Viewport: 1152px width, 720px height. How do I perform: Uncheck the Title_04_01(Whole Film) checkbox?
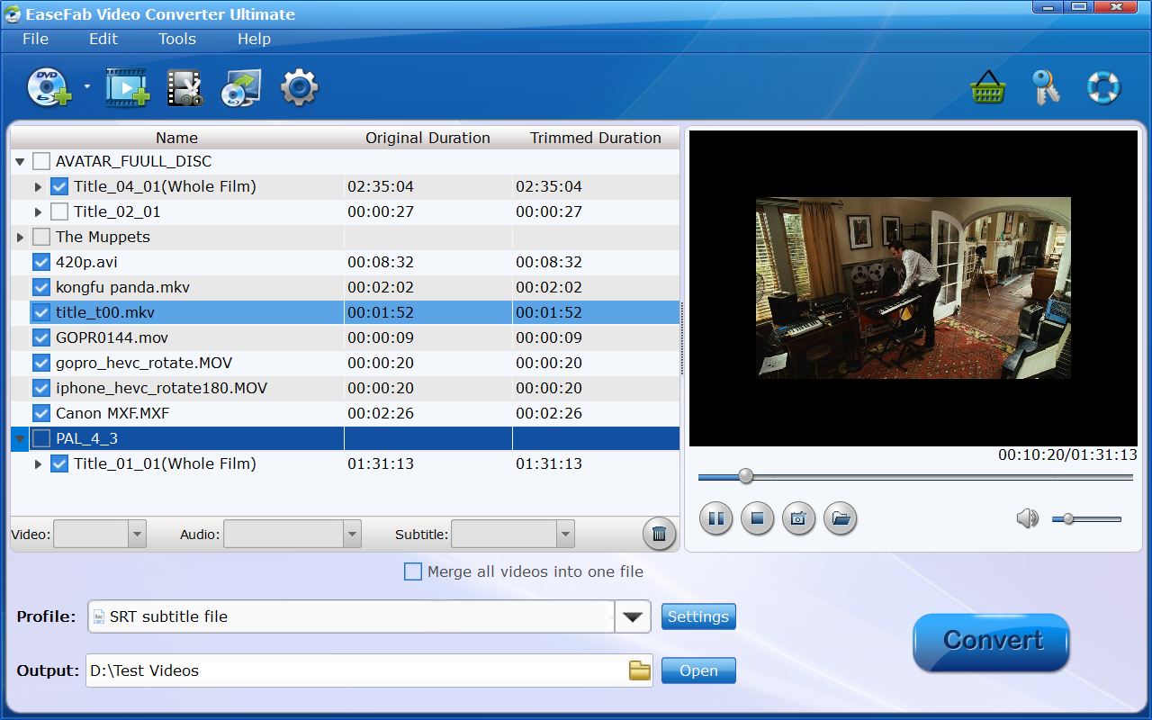point(59,186)
